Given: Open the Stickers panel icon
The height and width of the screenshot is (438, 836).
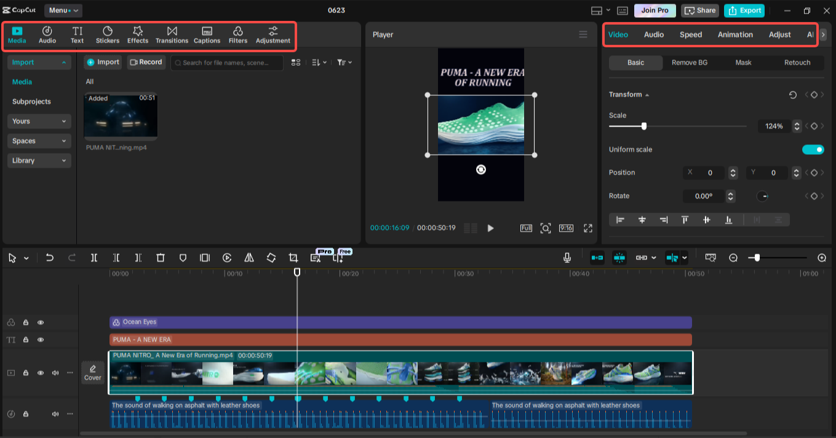Looking at the screenshot, I should tap(107, 34).
